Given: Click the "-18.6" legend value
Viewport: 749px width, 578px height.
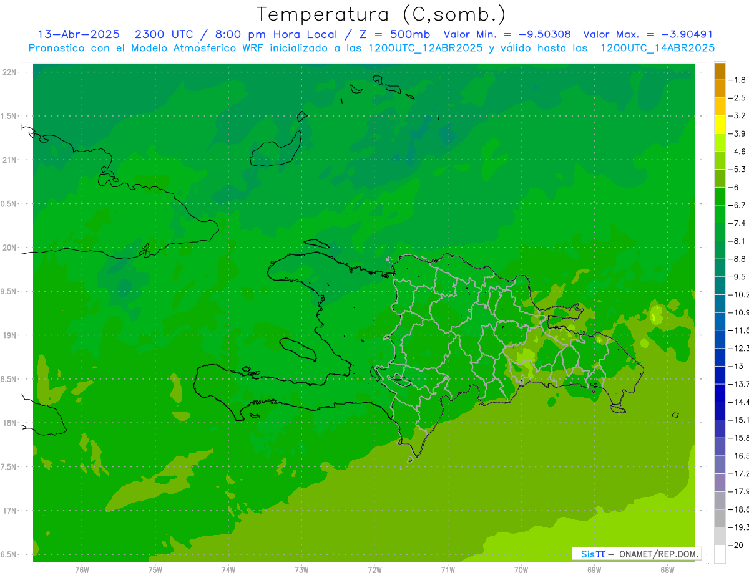Looking at the screenshot, I should [739, 509].
